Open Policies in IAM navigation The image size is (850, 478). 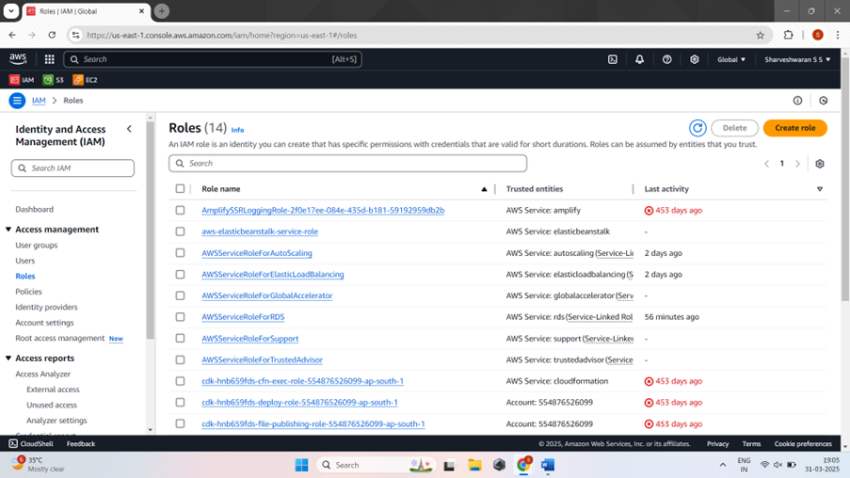pos(28,292)
